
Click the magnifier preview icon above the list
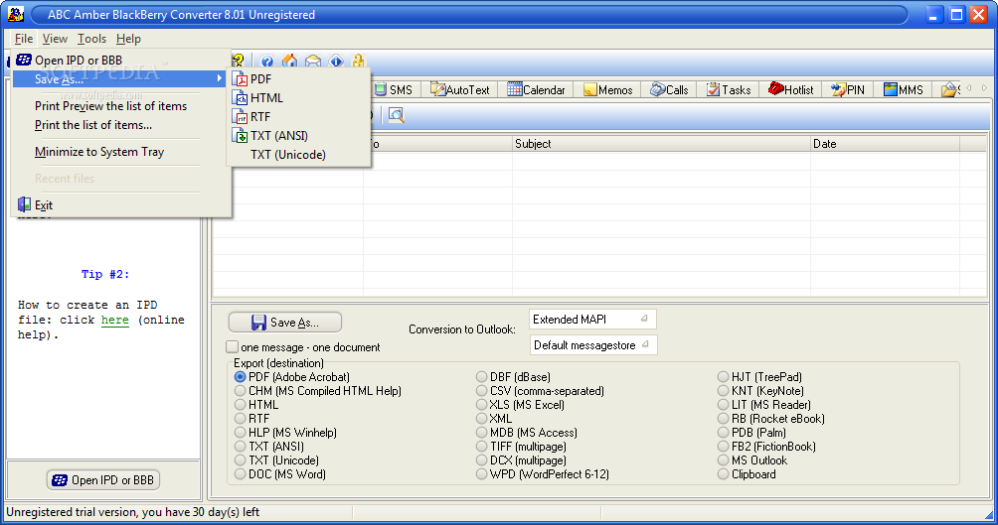[x=396, y=115]
